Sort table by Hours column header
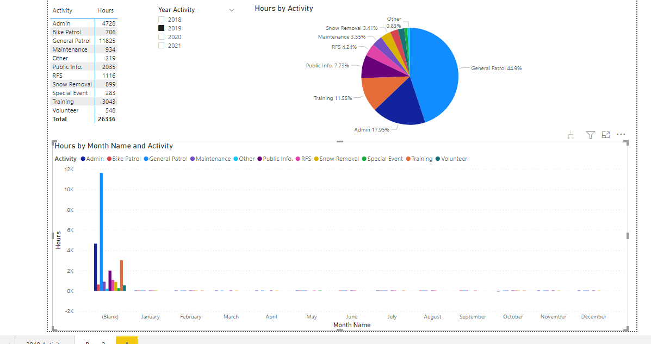Image resolution: width=651 pixels, height=344 pixels. (x=106, y=10)
